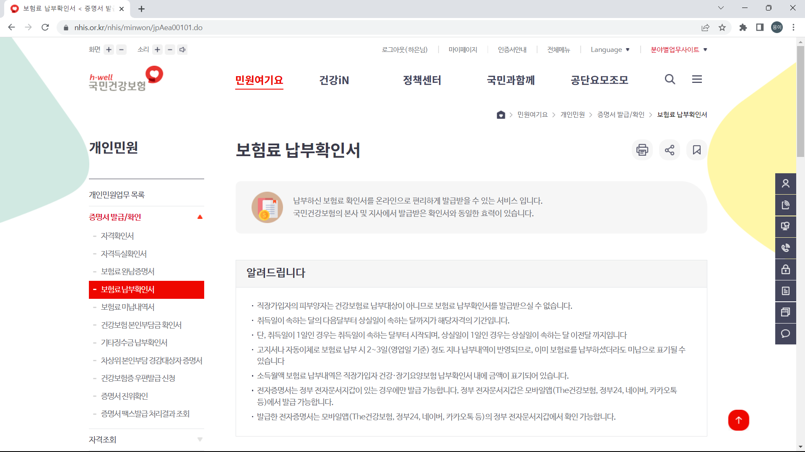Click the 로그아웃(하은님) link
Image resolution: width=805 pixels, height=452 pixels.
point(405,49)
